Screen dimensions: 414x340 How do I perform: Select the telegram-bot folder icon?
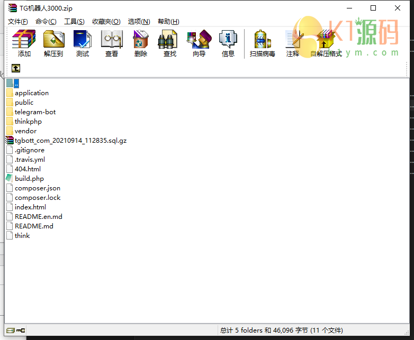(10, 112)
